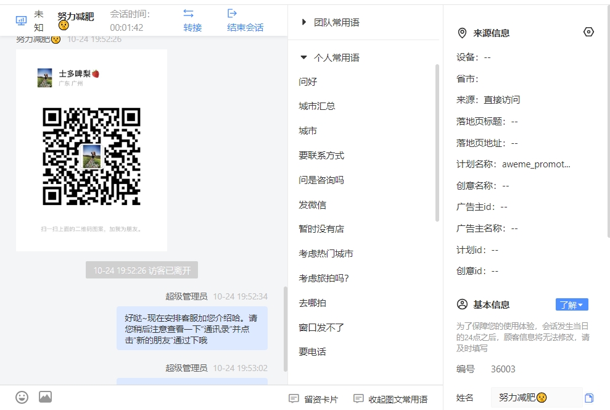Click the transfer (转接) arrows icon
This screenshot has width=610, height=410.
point(188,14)
